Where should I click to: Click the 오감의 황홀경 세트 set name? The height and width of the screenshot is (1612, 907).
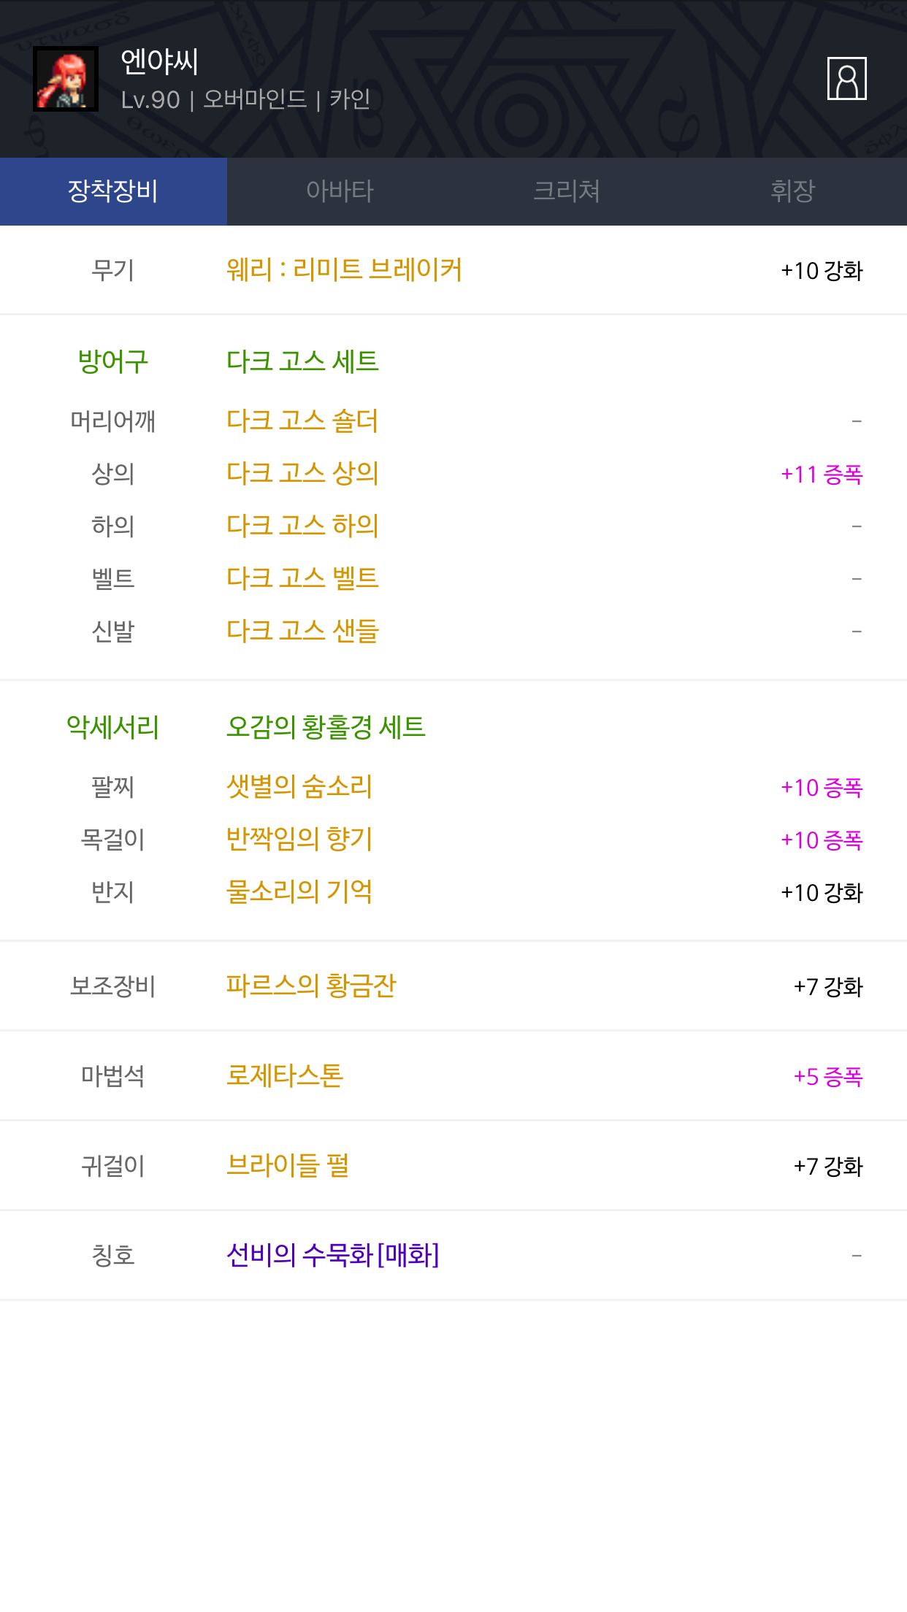pyautogui.click(x=326, y=727)
